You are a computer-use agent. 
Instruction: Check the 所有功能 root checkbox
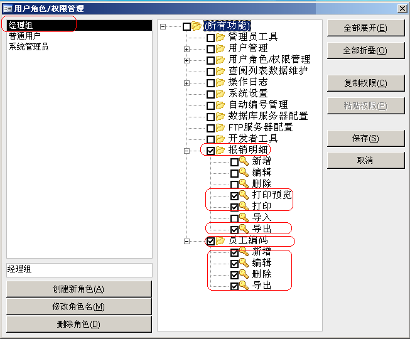186,26
